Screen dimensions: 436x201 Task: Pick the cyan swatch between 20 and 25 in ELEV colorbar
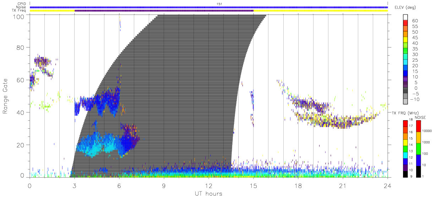(x=406, y=62)
